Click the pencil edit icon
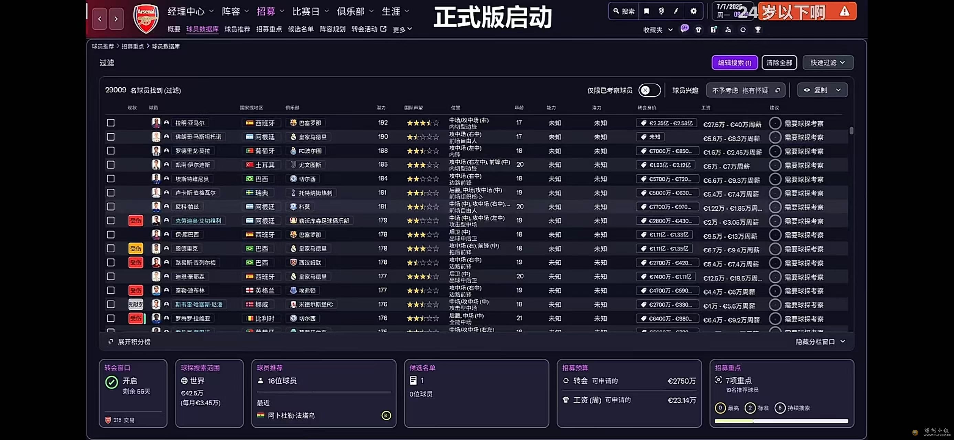Screen dimensions: 954x440 [x=676, y=11]
